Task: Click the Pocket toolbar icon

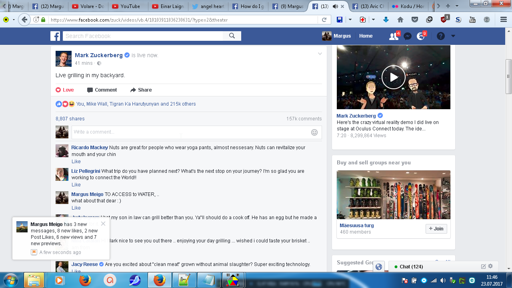Action: pyautogui.click(x=415, y=20)
